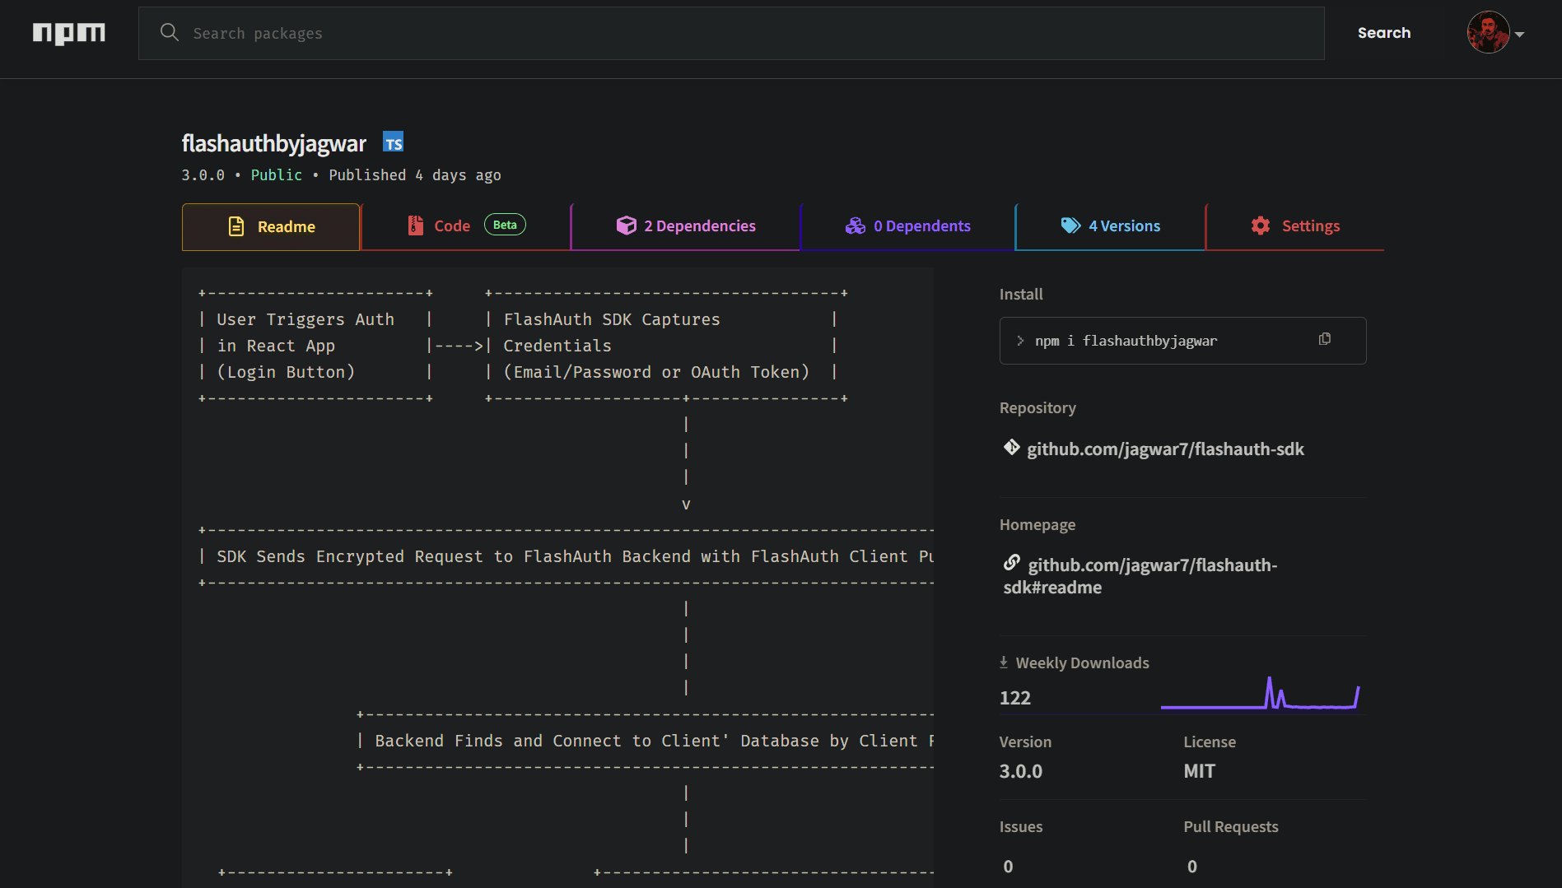The image size is (1562, 888).
Task: Click the Settings gear icon
Action: point(1260,225)
